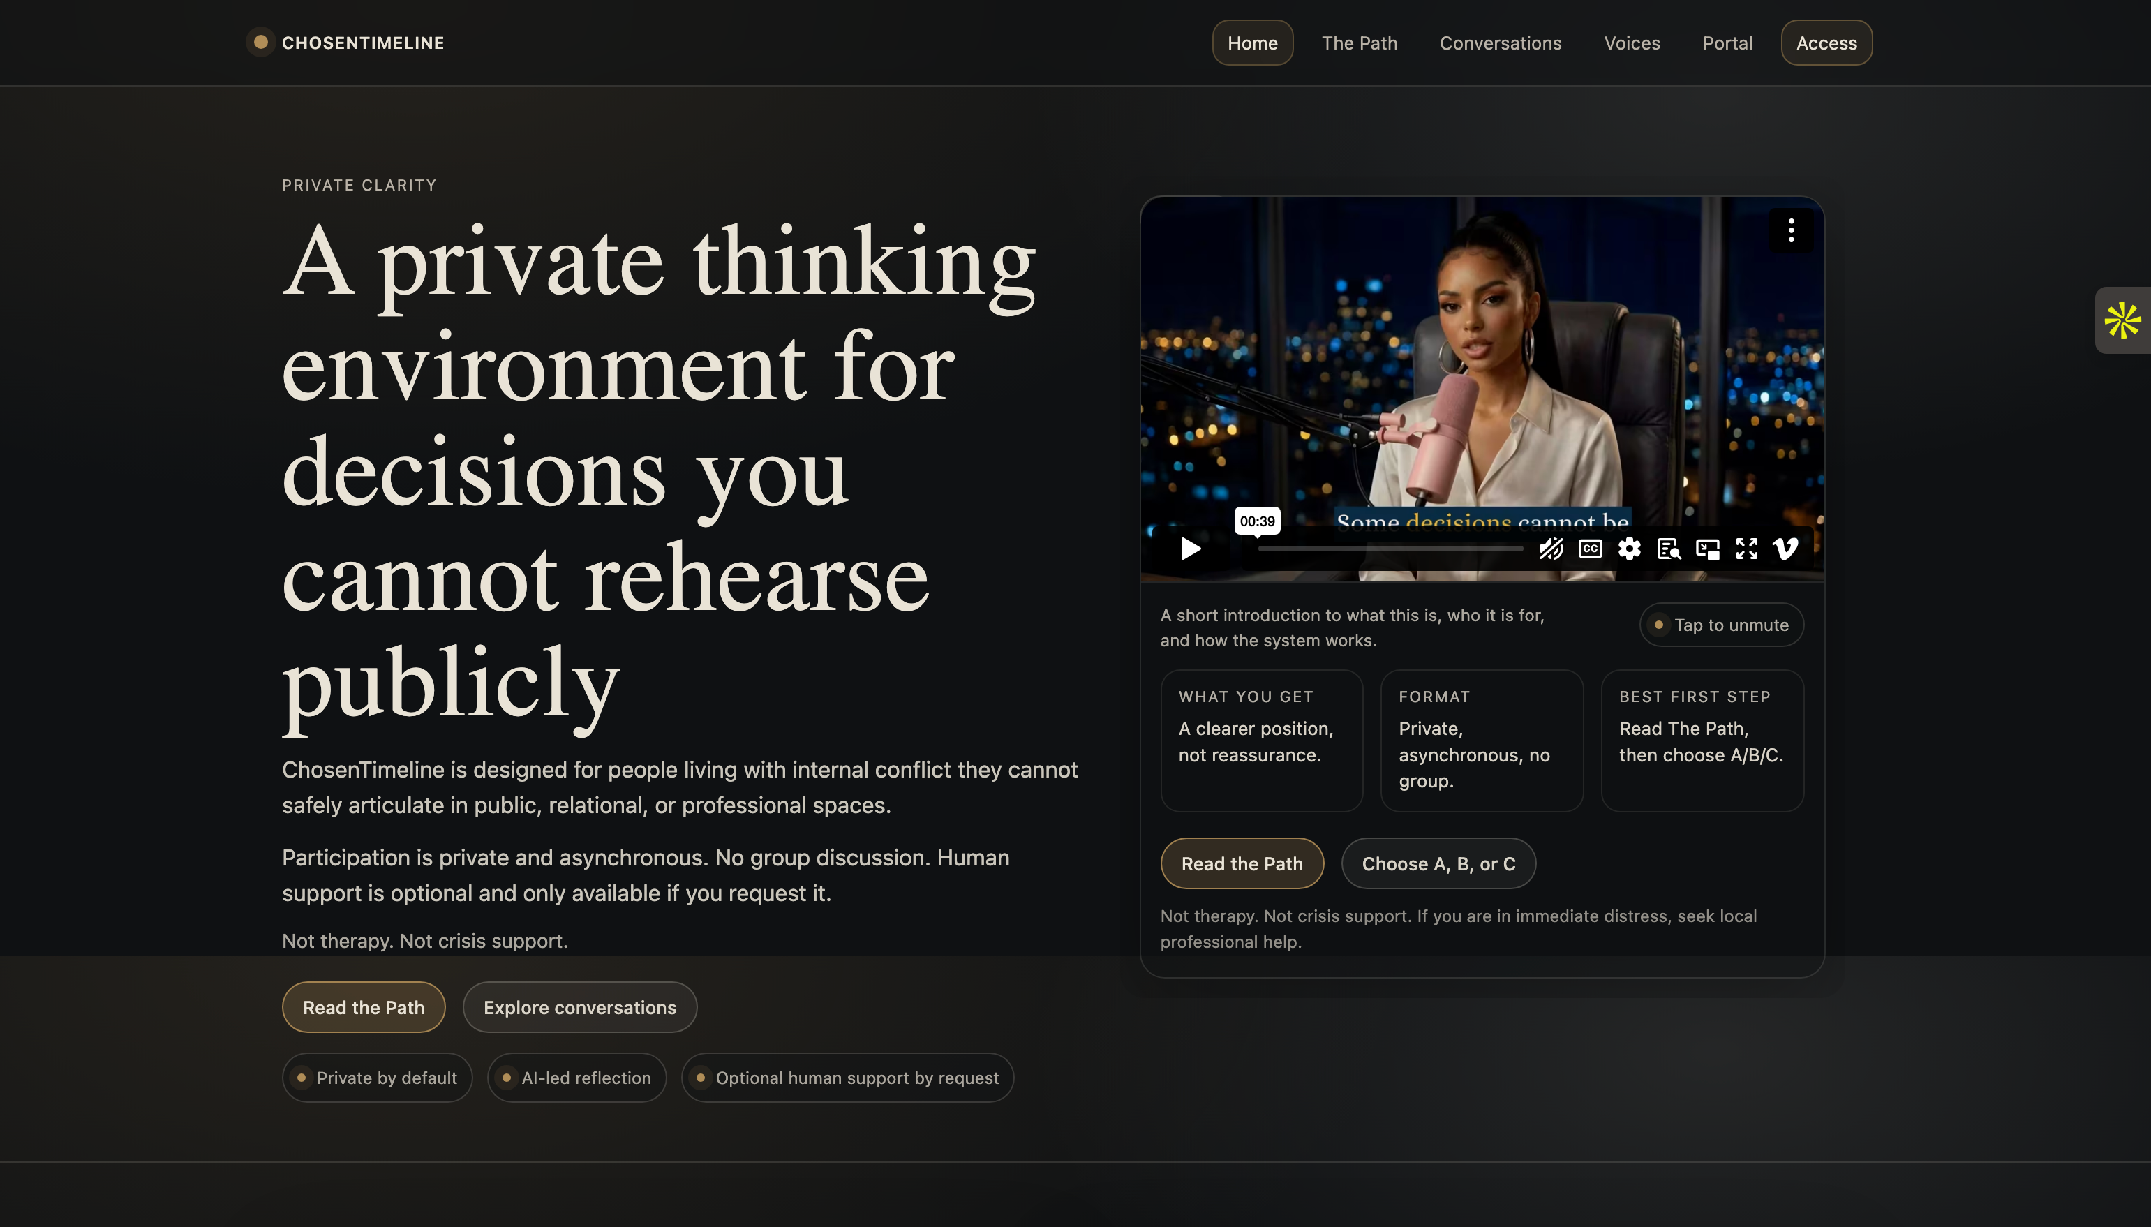2151x1227 pixels.
Task: Tap to unmute the introduction video
Action: [1720, 625]
